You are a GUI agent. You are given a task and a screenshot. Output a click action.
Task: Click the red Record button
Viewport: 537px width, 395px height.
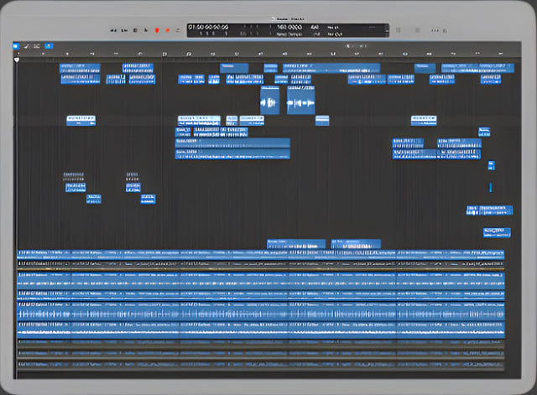157,30
